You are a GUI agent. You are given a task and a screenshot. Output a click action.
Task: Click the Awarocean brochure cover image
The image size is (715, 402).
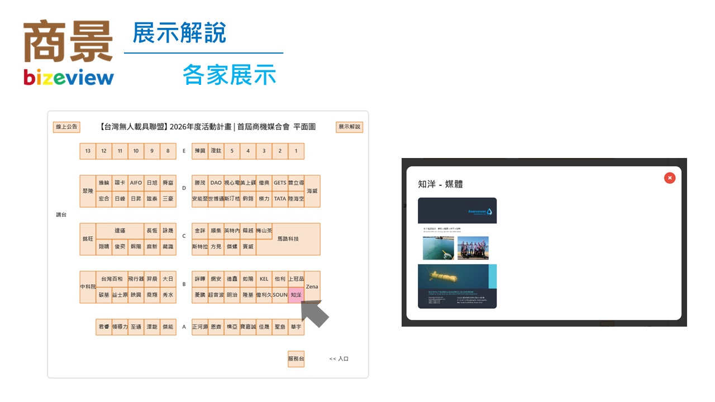(457, 210)
